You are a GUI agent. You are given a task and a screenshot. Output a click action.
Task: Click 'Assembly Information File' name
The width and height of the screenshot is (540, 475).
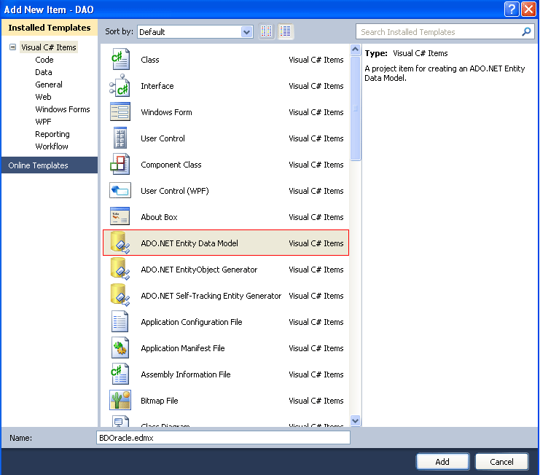(186, 374)
